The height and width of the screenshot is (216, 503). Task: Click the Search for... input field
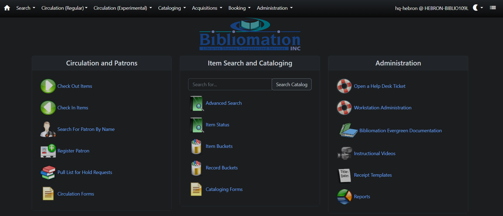(230, 85)
